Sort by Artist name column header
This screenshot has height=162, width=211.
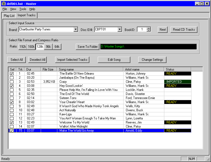pyautogui.click(x=144, y=69)
